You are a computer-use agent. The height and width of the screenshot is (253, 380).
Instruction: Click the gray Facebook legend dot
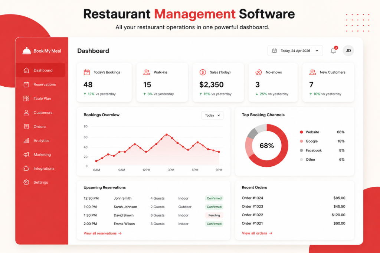(x=301, y=150)
